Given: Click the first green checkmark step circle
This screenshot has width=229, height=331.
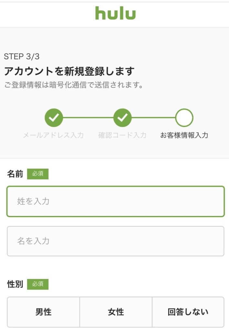Looking at the screenshot, I should pyautogui.click(x=54, y=118).
